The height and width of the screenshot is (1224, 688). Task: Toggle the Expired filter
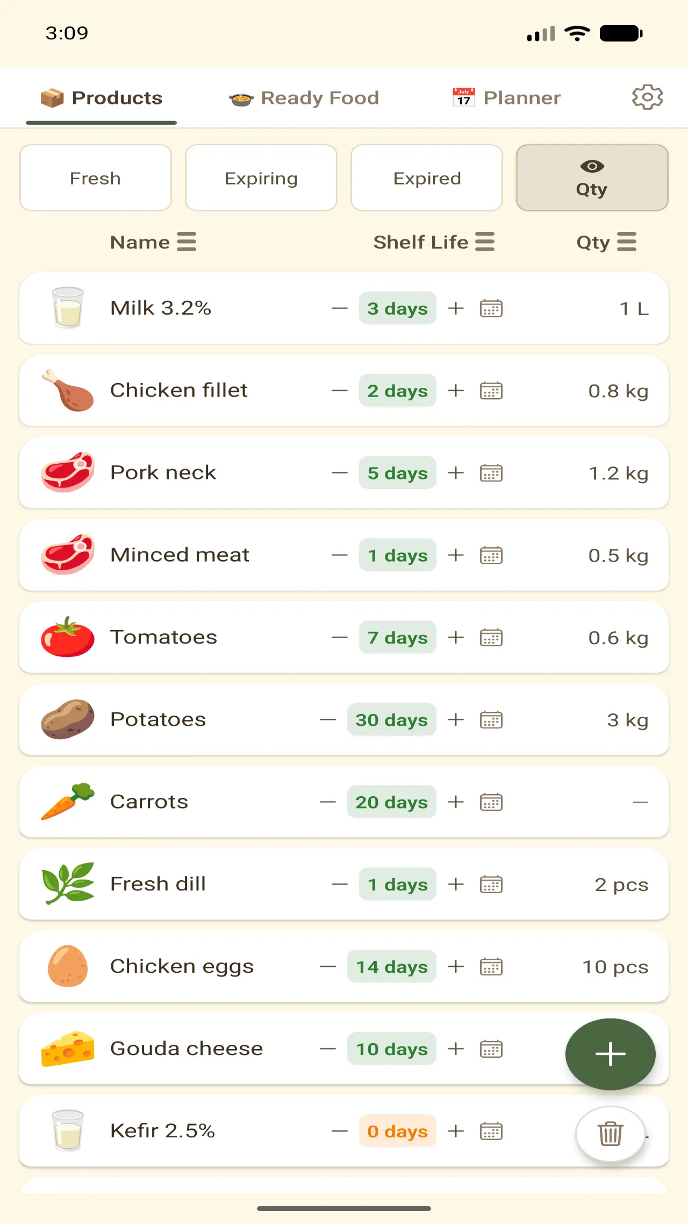tap(427, 178)
